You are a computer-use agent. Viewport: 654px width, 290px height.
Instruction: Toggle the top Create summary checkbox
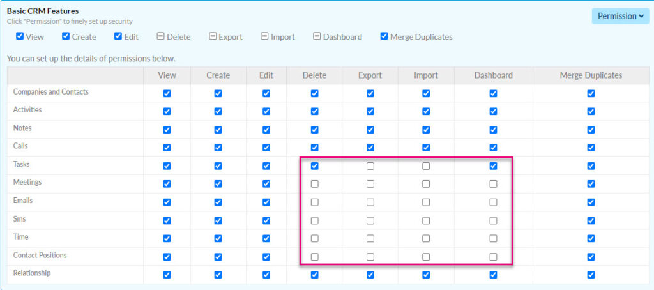(66, 36)
